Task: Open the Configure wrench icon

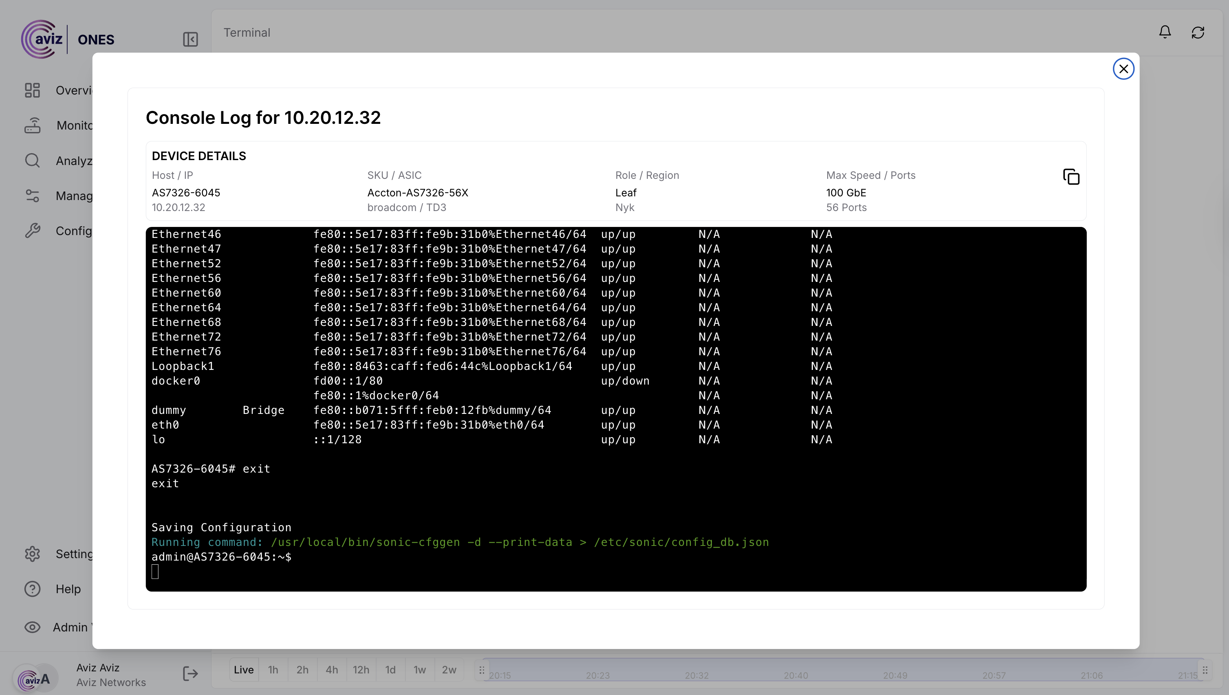Action: point(33,231)
